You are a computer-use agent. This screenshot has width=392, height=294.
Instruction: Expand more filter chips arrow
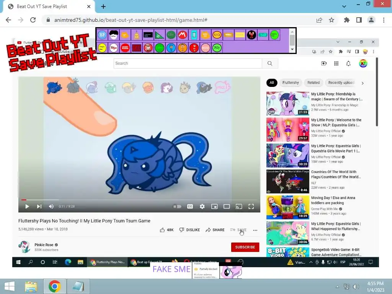pos(363,83)
